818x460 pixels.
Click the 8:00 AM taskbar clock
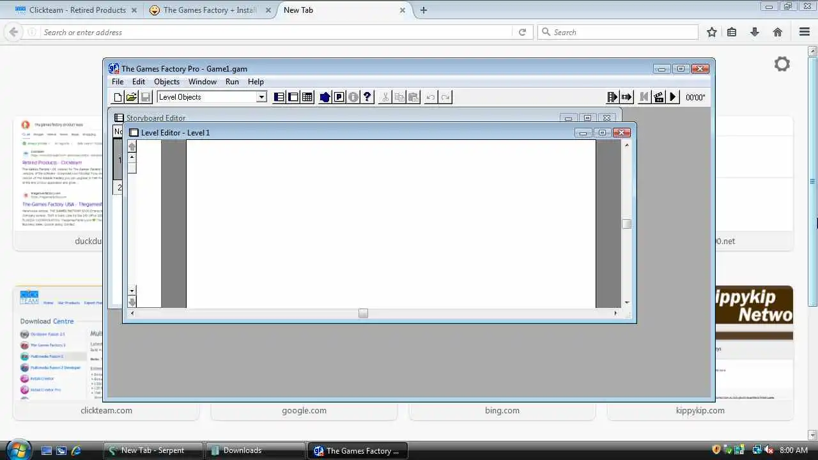point(794,450)
